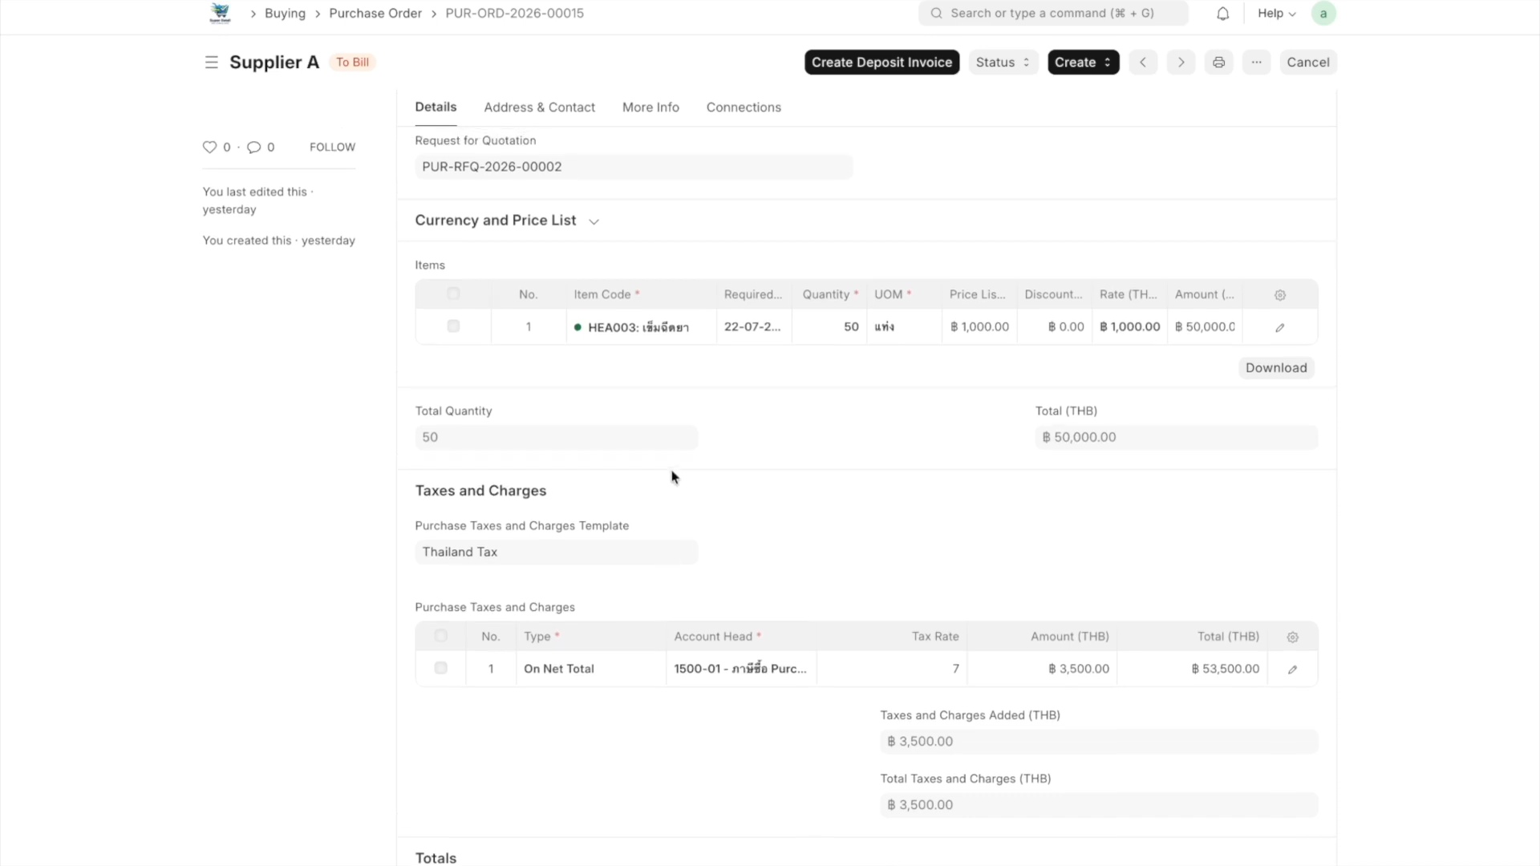1540x866 pixels.
Task: Click the Total (THB) ฿ 50,000.00 field
Action: 1176,438
